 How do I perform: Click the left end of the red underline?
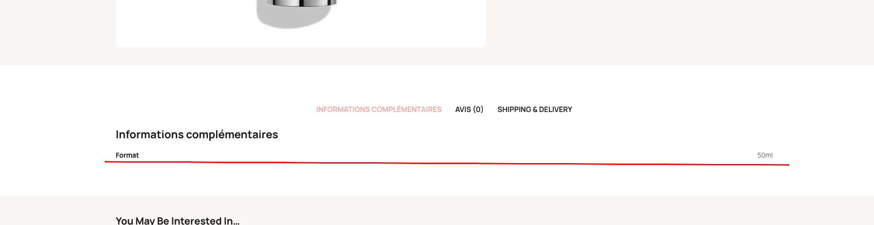point(106,161)
